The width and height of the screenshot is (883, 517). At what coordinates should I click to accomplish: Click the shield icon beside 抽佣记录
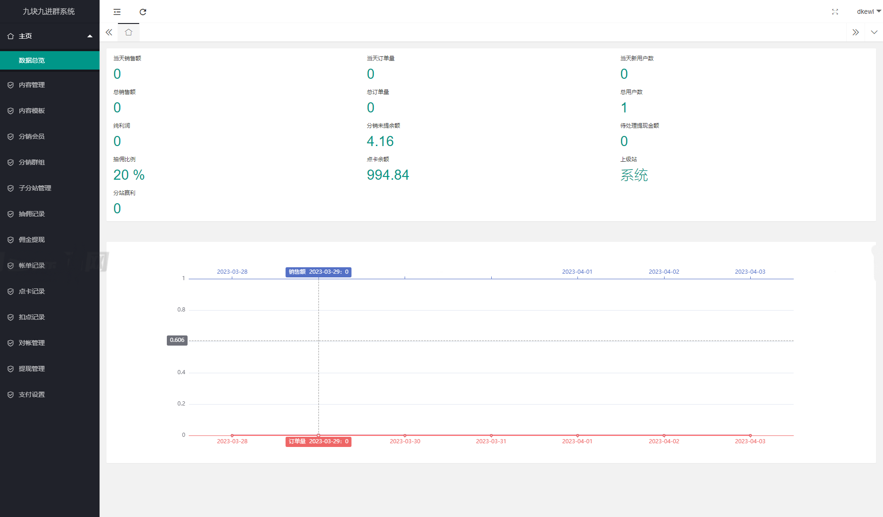coord(11,214)
